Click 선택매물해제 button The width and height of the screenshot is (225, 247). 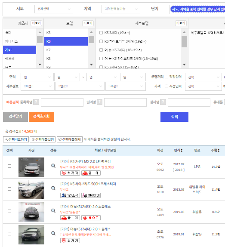coord(70,139)
